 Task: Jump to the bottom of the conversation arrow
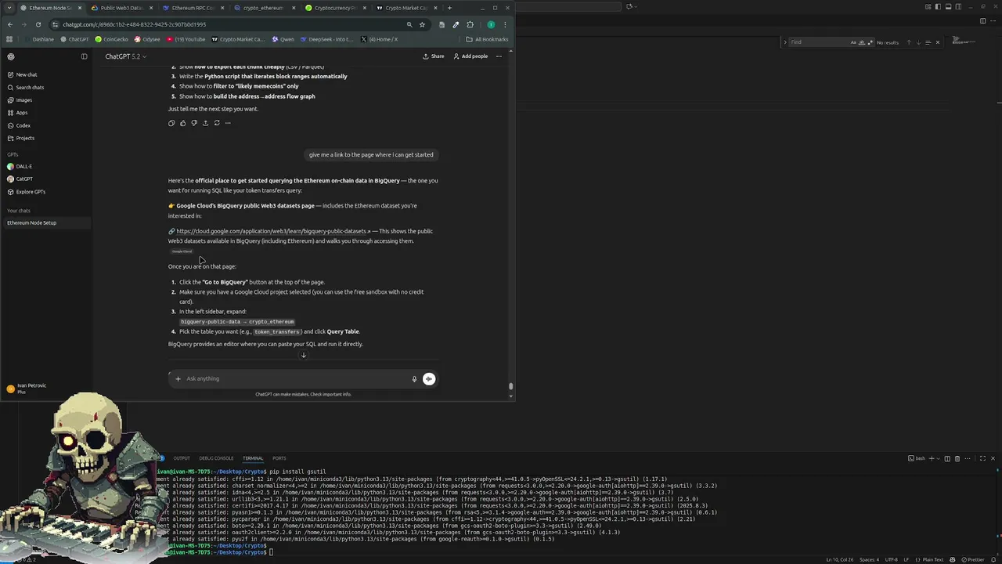[304, 356]
